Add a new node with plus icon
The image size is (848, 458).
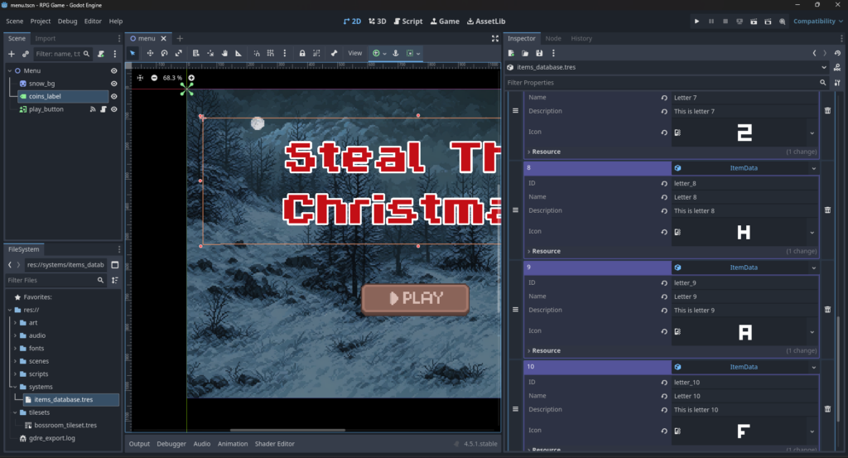tap(12, 54)
